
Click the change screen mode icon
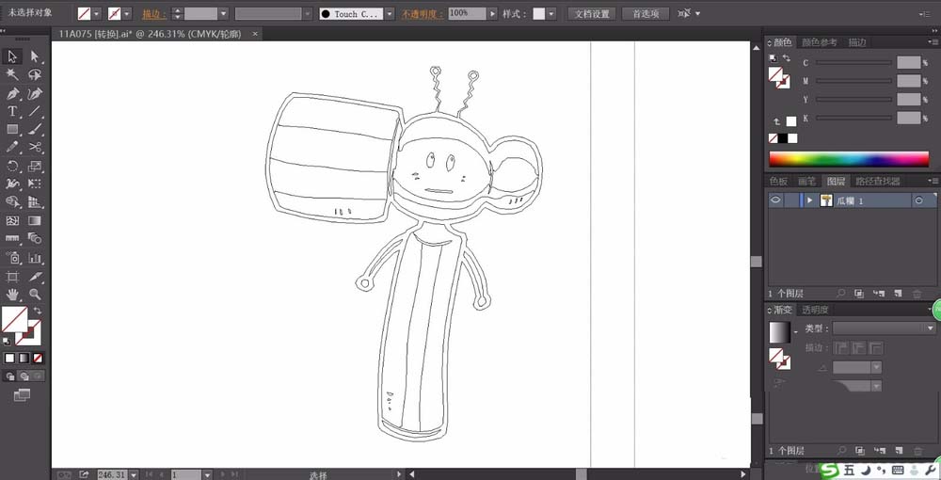(23, 394)
